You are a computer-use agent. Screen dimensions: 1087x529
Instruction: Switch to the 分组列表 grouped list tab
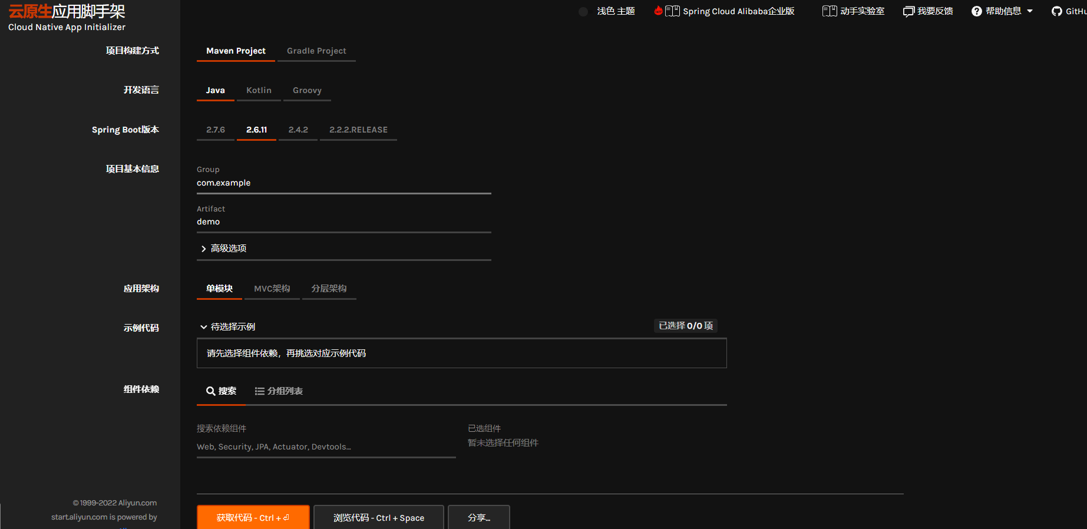click(279, 391)
